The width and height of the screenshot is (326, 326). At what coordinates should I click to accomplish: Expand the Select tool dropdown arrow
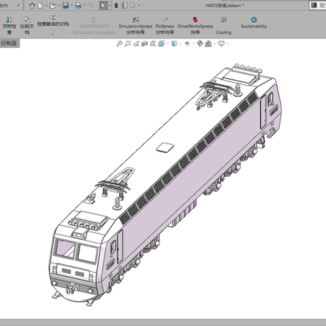[110, 5]
